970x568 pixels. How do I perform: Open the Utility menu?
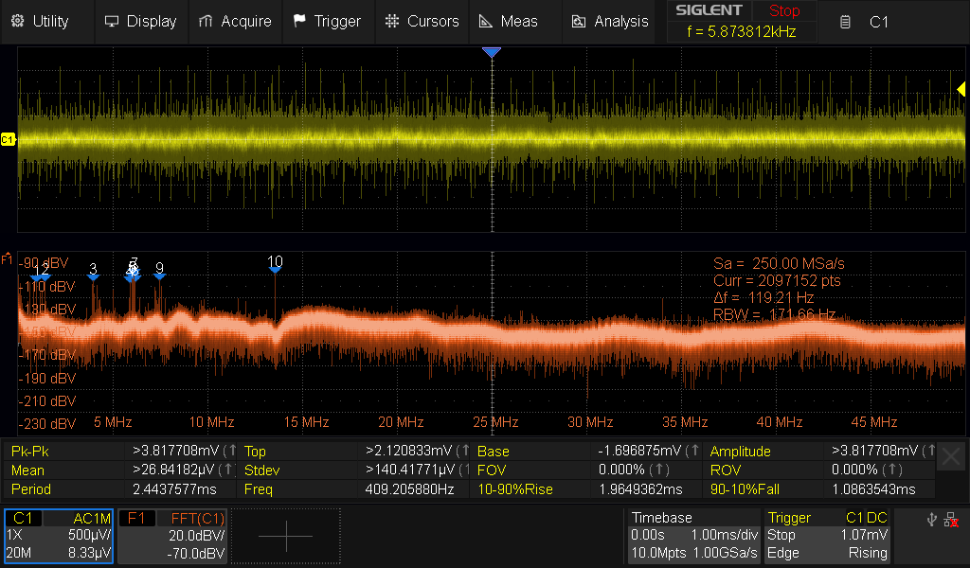click(x=41, y=21)
